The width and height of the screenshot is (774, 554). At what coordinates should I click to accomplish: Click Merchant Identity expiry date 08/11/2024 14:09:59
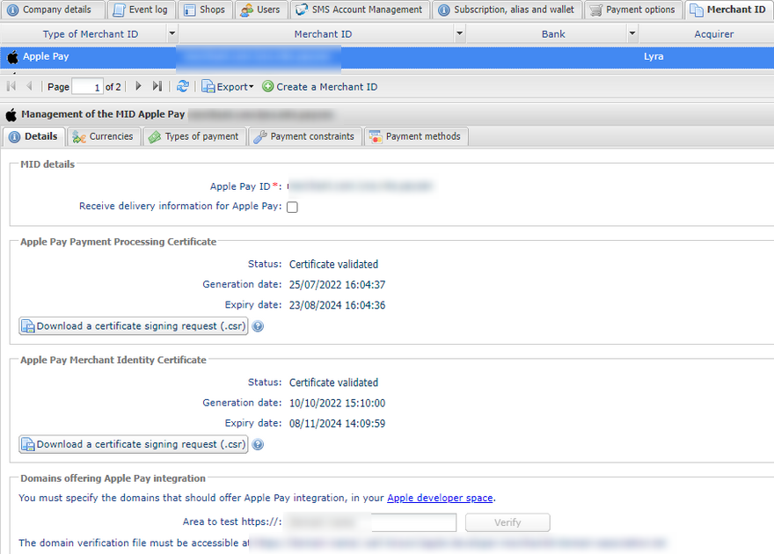pos(337,424)
